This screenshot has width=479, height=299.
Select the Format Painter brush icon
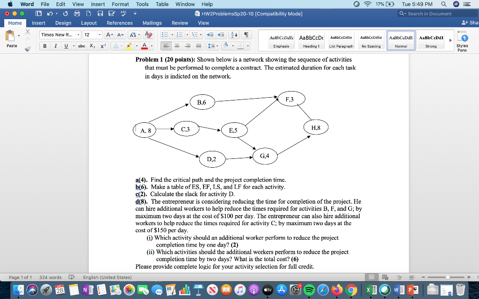click(x=28, y=49)
